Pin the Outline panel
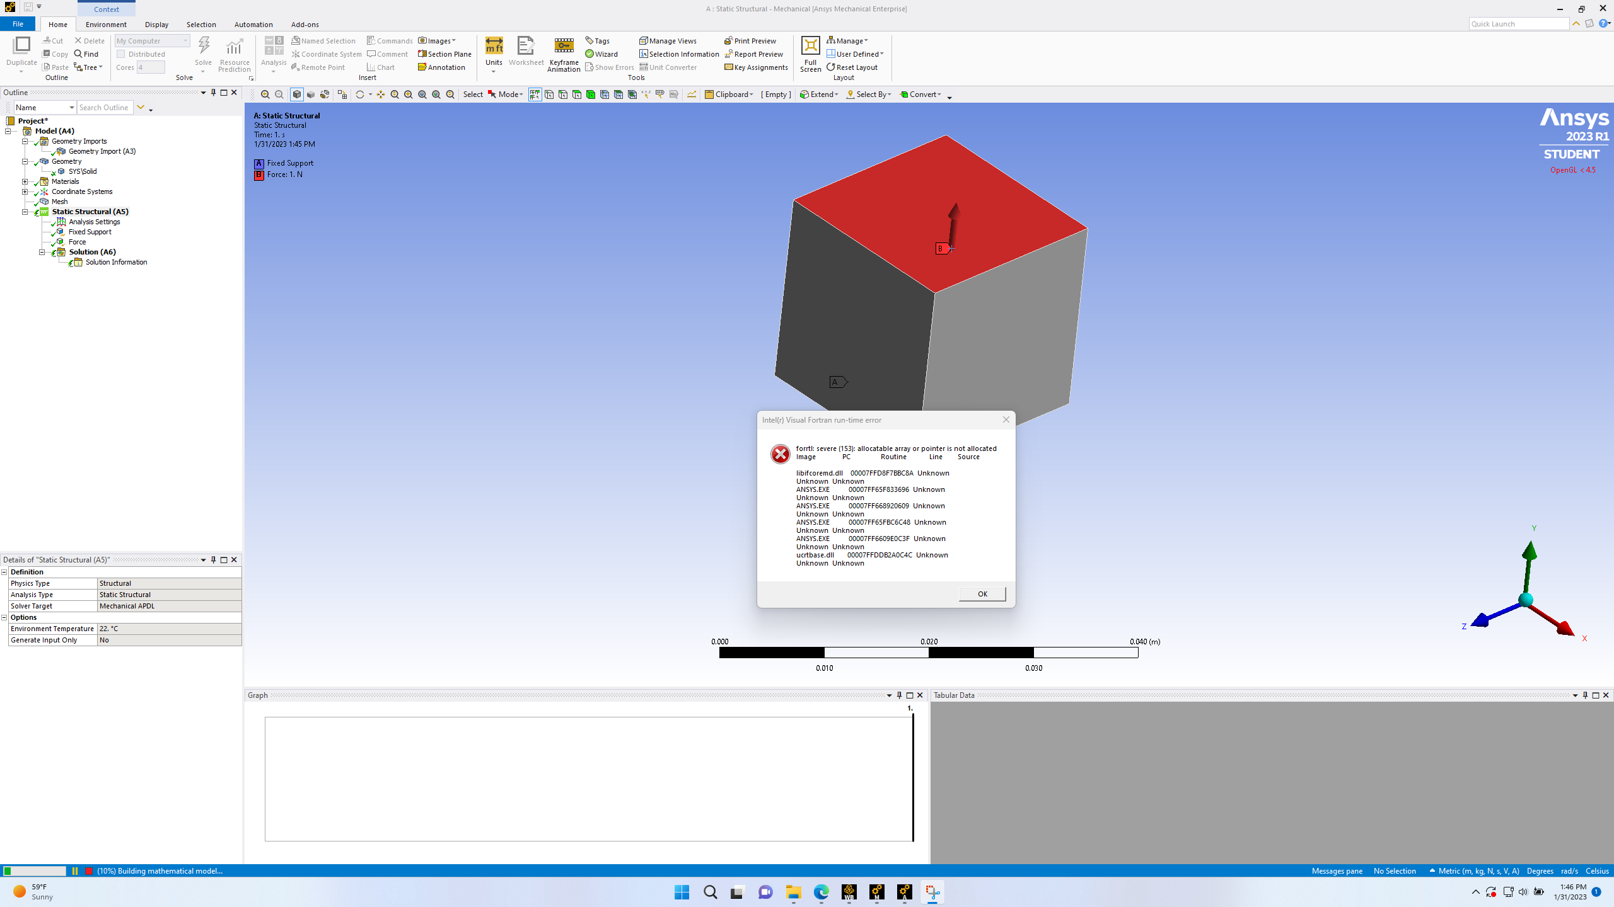The width and height of the screenshot is (1614, 907). tap(213, 93)
